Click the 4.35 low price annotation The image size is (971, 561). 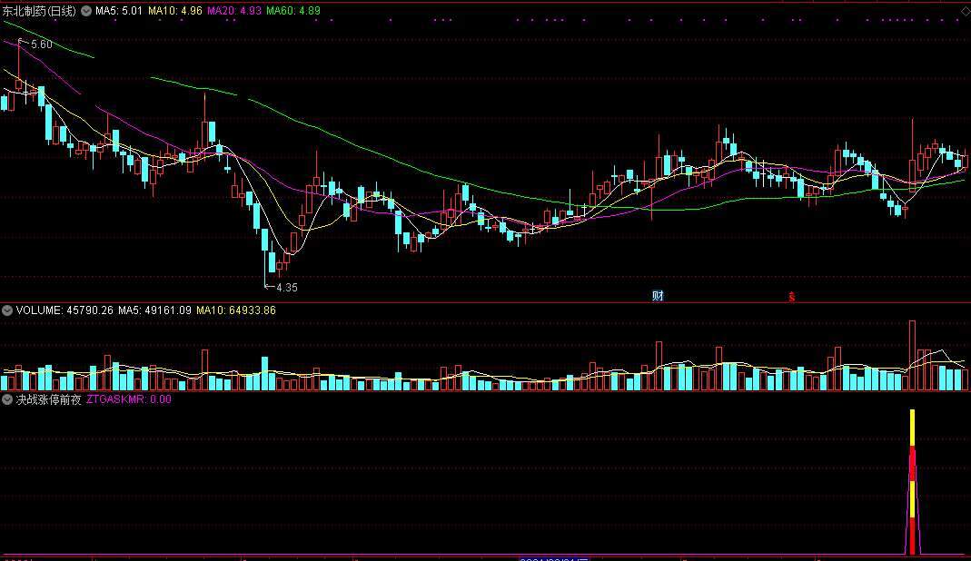pyautogui.click(x=287, y=288)
